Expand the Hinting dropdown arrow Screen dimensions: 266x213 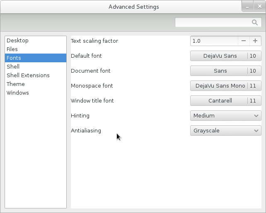pos(256,116)
